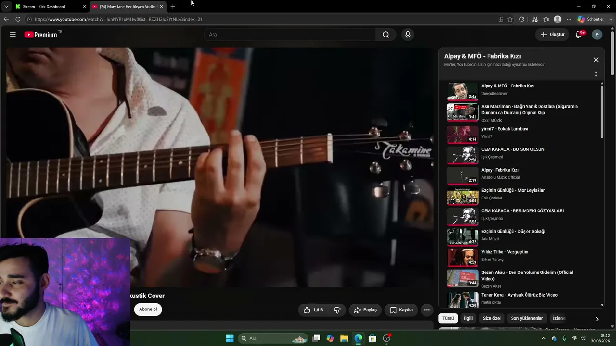
Task: Click the browser address bar URL
Action: coord(118,19)
